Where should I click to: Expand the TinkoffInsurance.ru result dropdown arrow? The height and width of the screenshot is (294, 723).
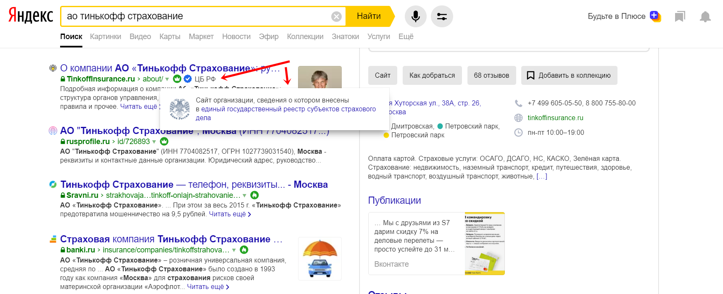(167, 79)
